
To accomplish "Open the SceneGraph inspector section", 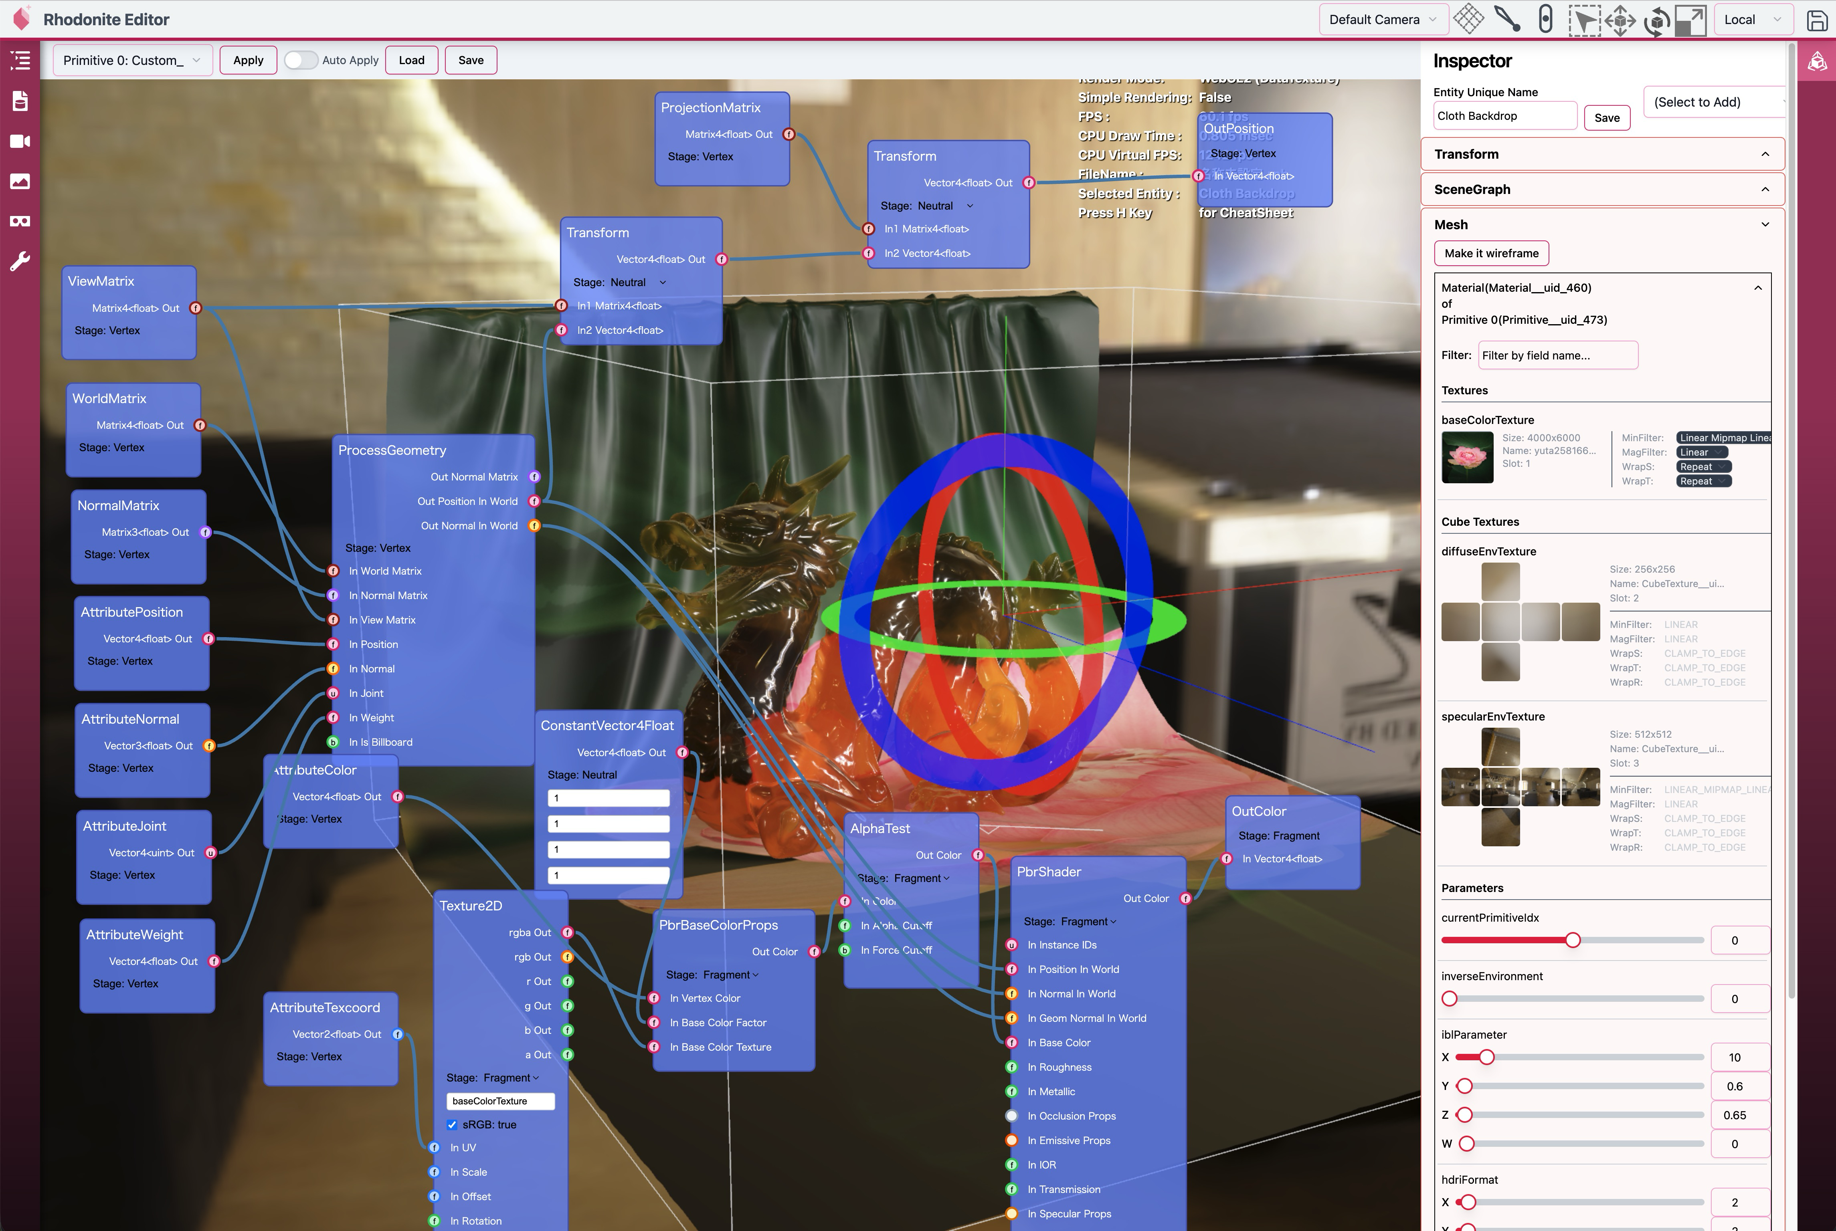I will click(x=1765, y=189).
